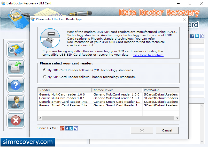Open the Help question mark icon

[16, 85]
